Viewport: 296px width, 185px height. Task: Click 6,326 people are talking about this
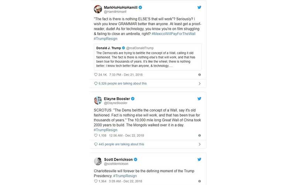[x=122, y=84]
